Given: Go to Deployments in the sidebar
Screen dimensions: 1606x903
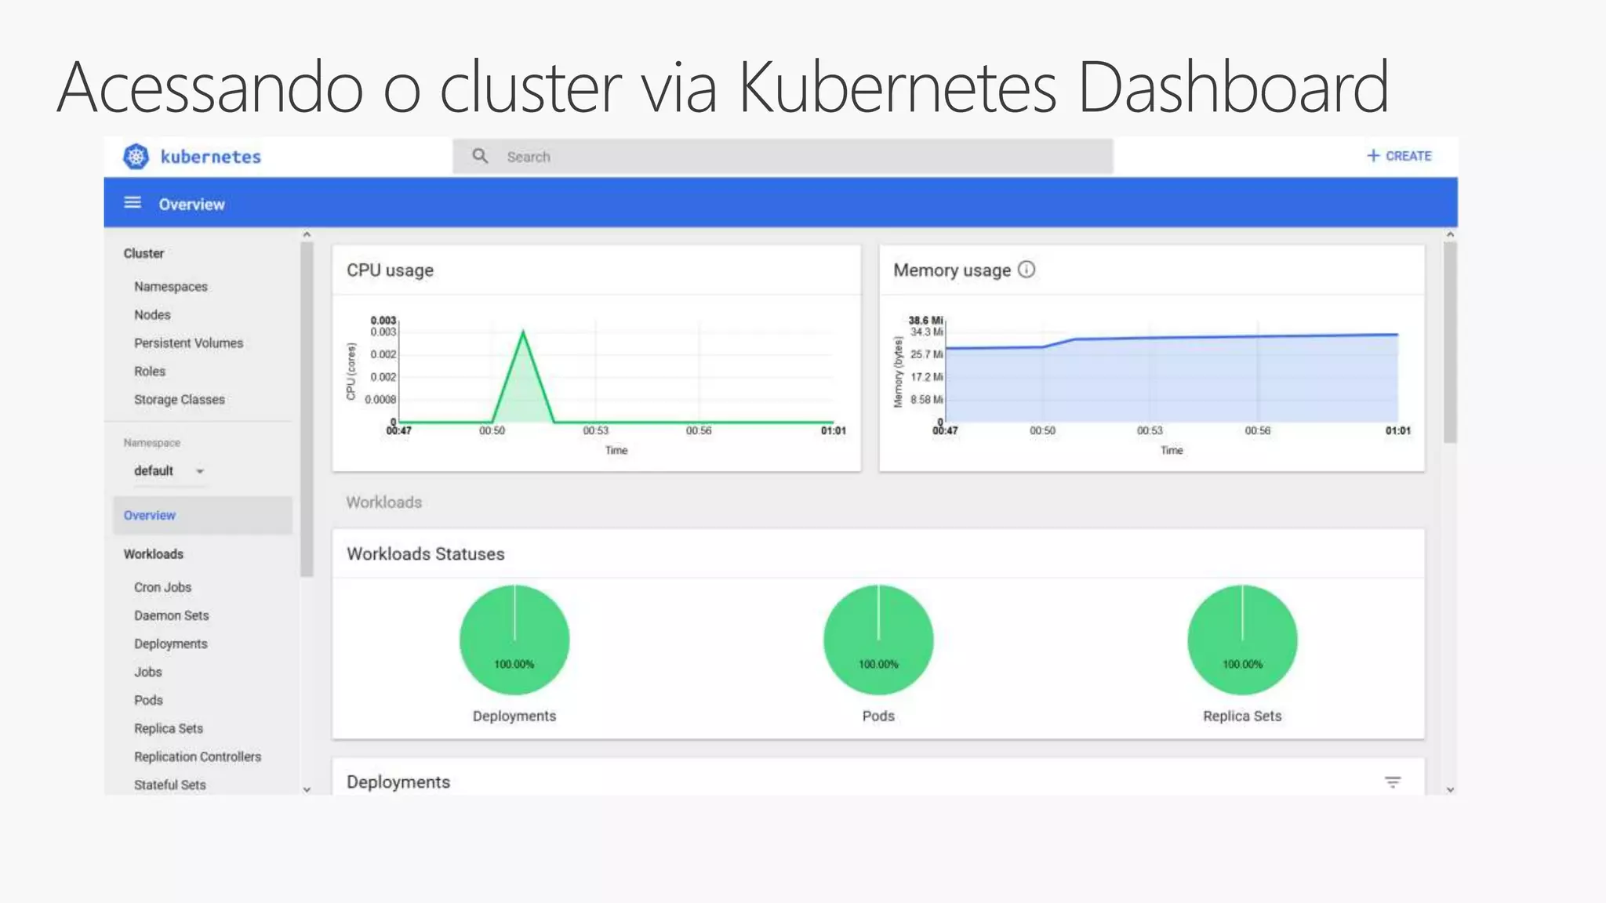Looking at the screenshot, I should point(171,644).
